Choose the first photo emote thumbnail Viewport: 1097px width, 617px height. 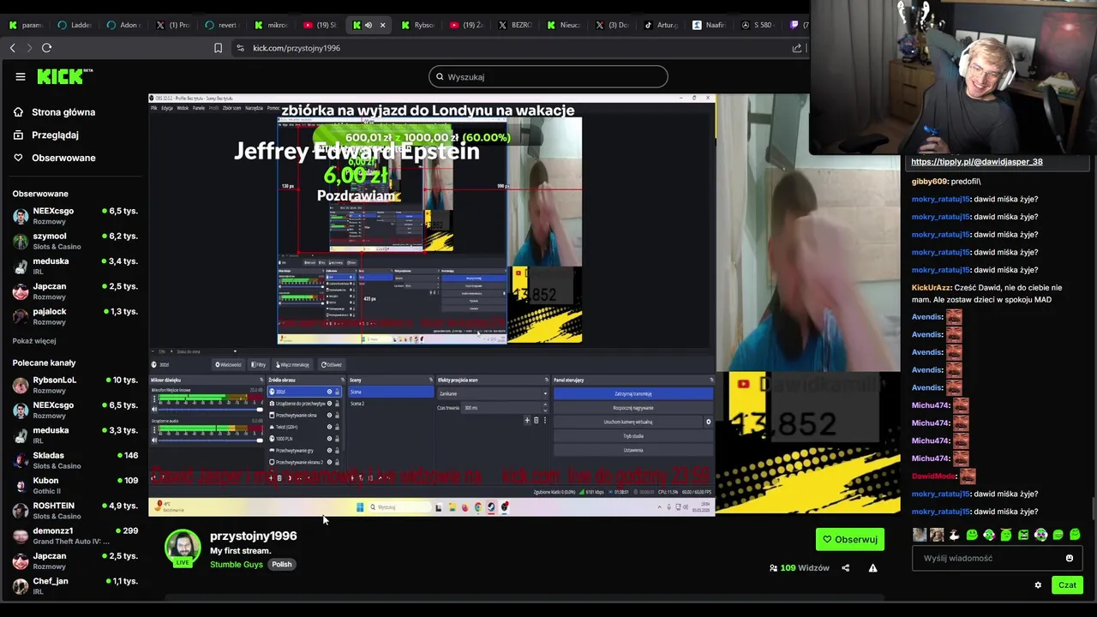point(920,535)
